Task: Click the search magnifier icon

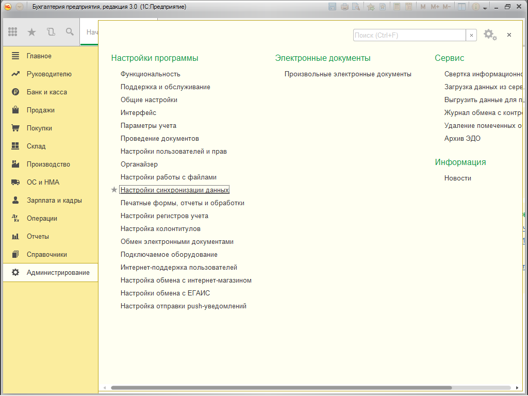Action: (70, 31)
